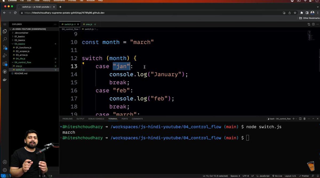Click the open changes compare icon

point(309,24)
